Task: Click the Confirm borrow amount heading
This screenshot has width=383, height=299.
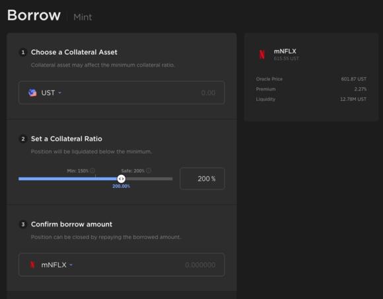Action: (71, 224)
